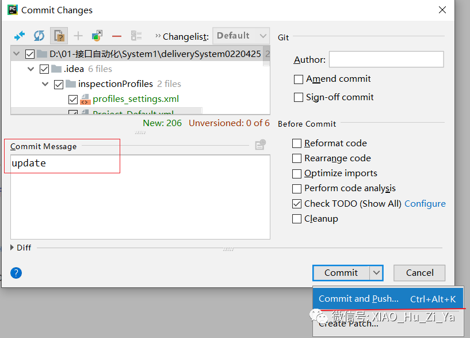Click the Revert/rollback toolbar icon
470x338 pixels.
(x=59, y=36)
